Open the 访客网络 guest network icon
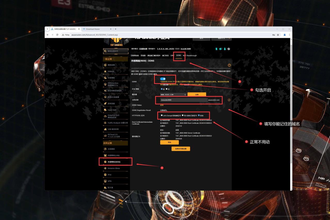Viewport: 330px width, 220px height. point(105,78)
